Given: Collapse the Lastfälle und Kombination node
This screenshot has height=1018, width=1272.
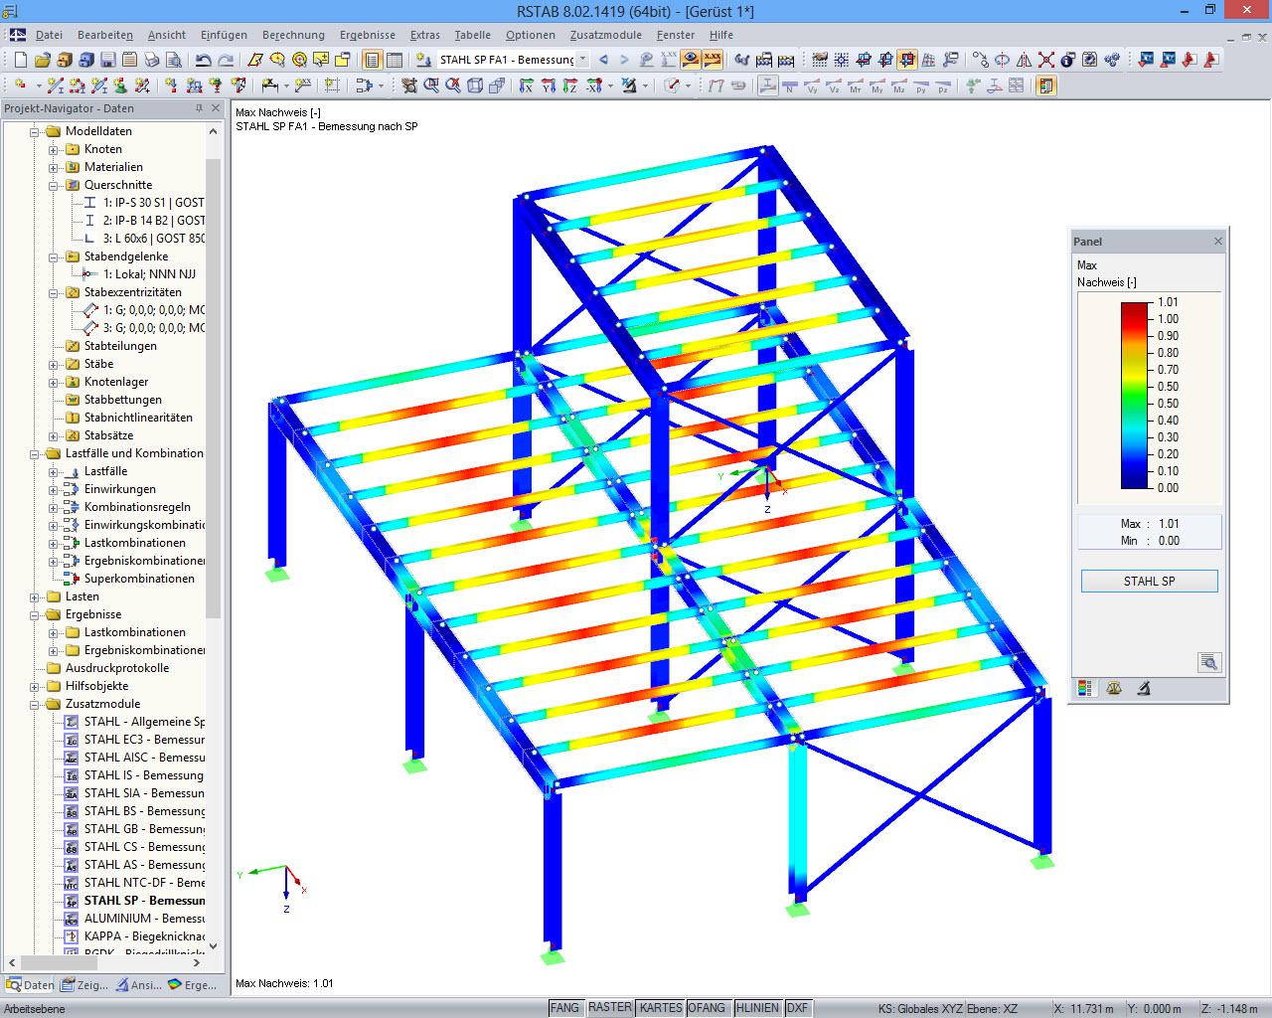Looking at the screenshot, I should tap(35, 453).
